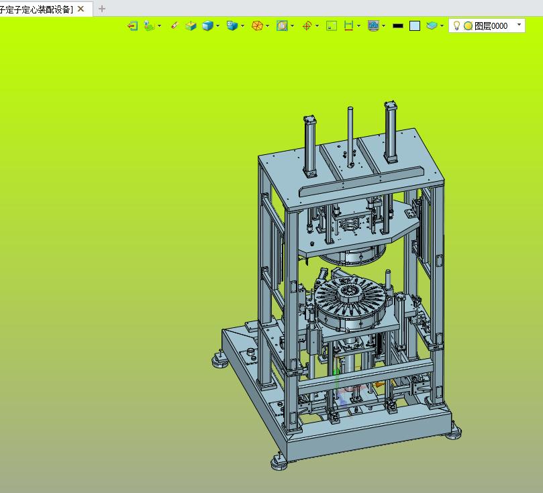Click the monitor display settings icon
This screenshot has height=493, width=543.
(x=373, y=26)
